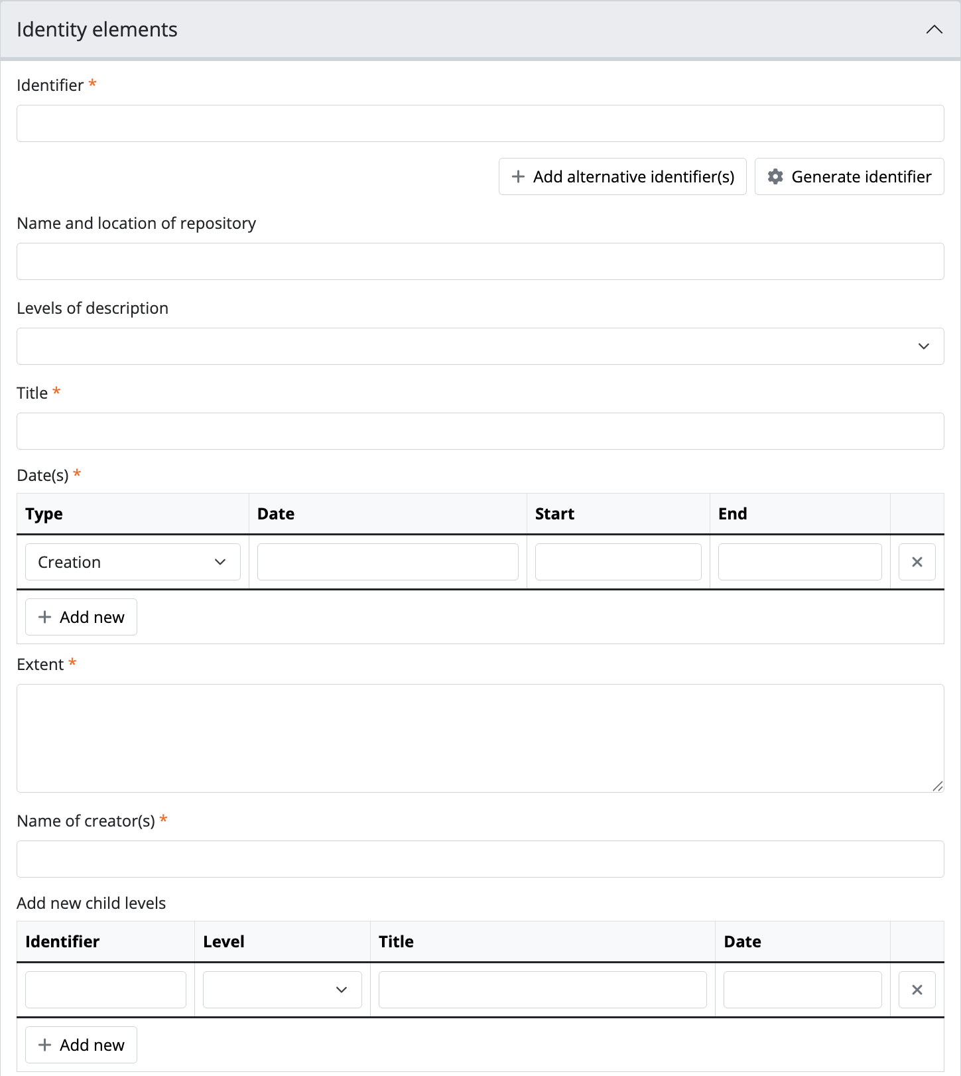961x1076 pixels.
Task: Click into the Title input field
Action: [480, 431]
